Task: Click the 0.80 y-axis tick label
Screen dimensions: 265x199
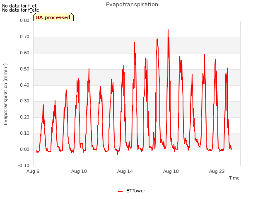Action: [24, 20]
